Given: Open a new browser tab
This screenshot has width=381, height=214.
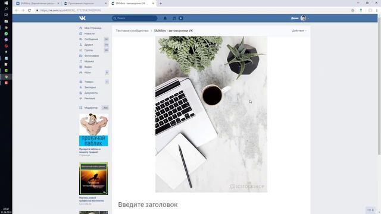Looking at the screenshot, I should 161,4.
